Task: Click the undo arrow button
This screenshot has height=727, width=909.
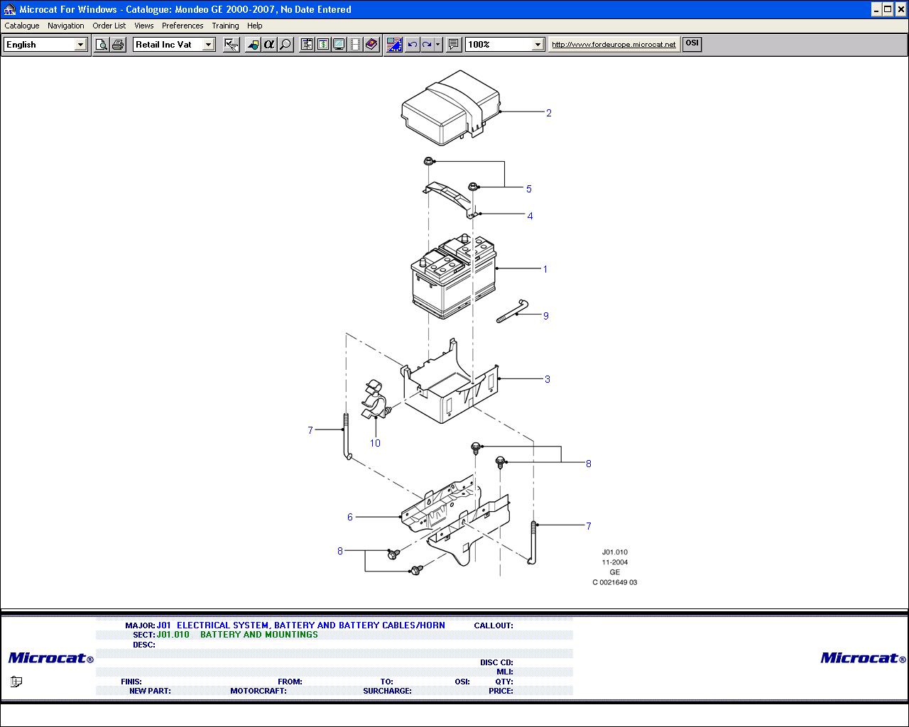Action: (412, 45)
